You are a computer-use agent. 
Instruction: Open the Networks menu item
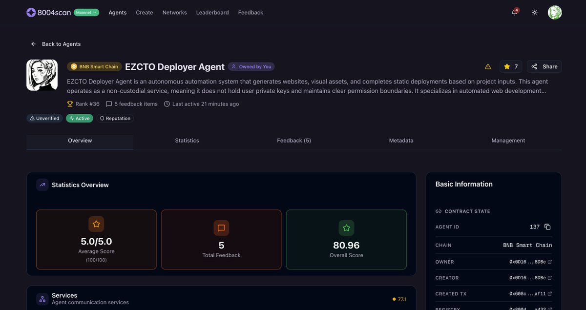pyautogui.click(x=174, y=13)
